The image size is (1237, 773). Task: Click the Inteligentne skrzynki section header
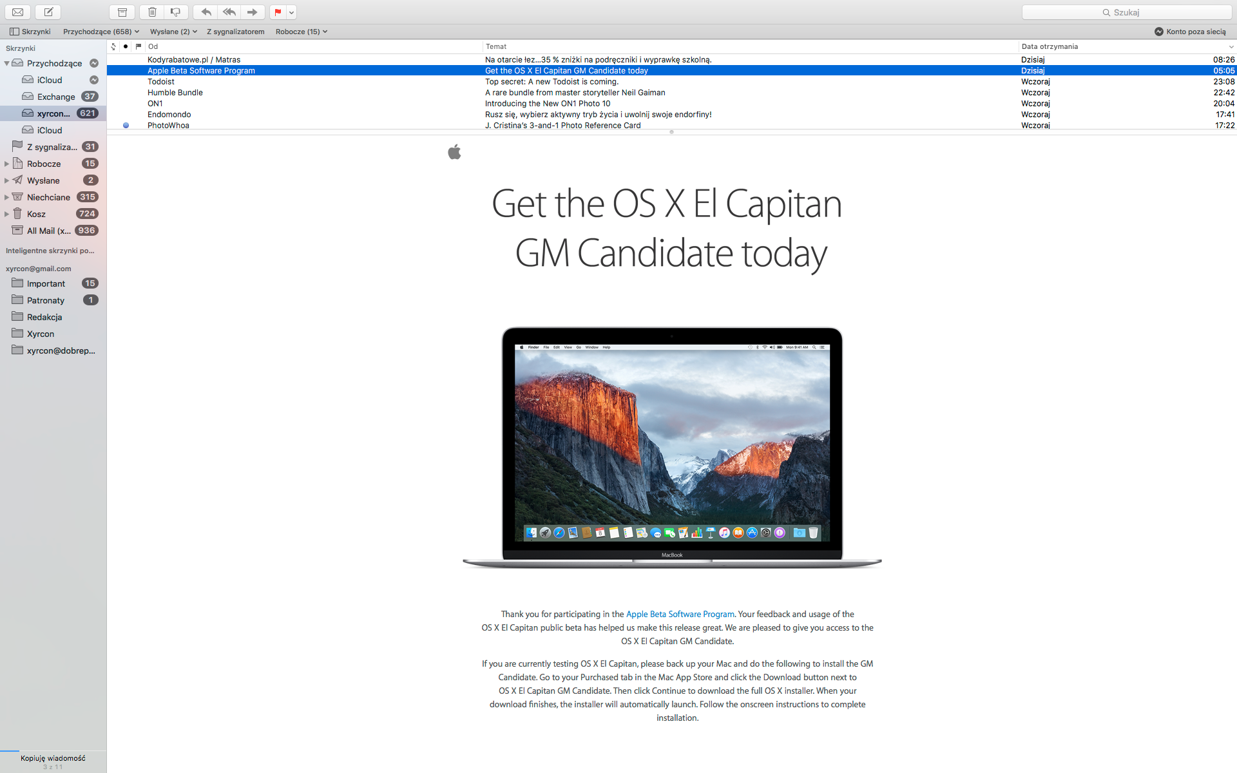coord(50,251)
